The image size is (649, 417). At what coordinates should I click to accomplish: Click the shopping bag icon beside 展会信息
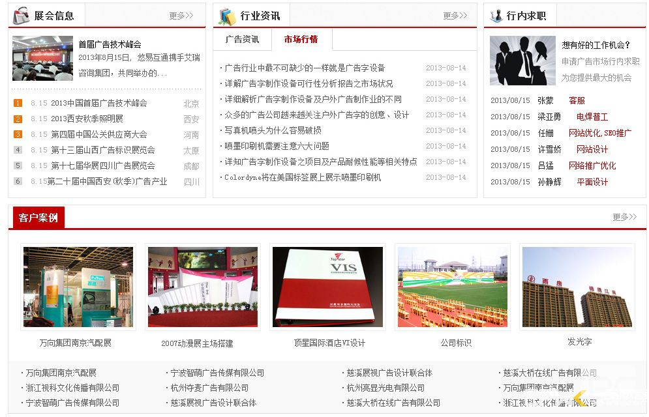coord(21,15)
